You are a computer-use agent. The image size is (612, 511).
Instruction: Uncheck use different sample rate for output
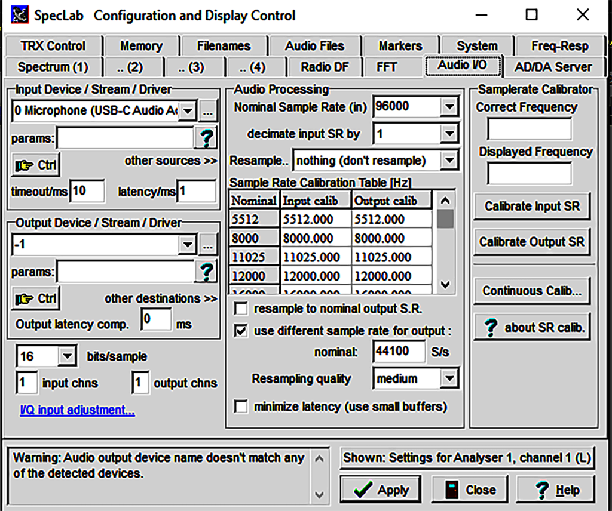[x=241, y=331]
